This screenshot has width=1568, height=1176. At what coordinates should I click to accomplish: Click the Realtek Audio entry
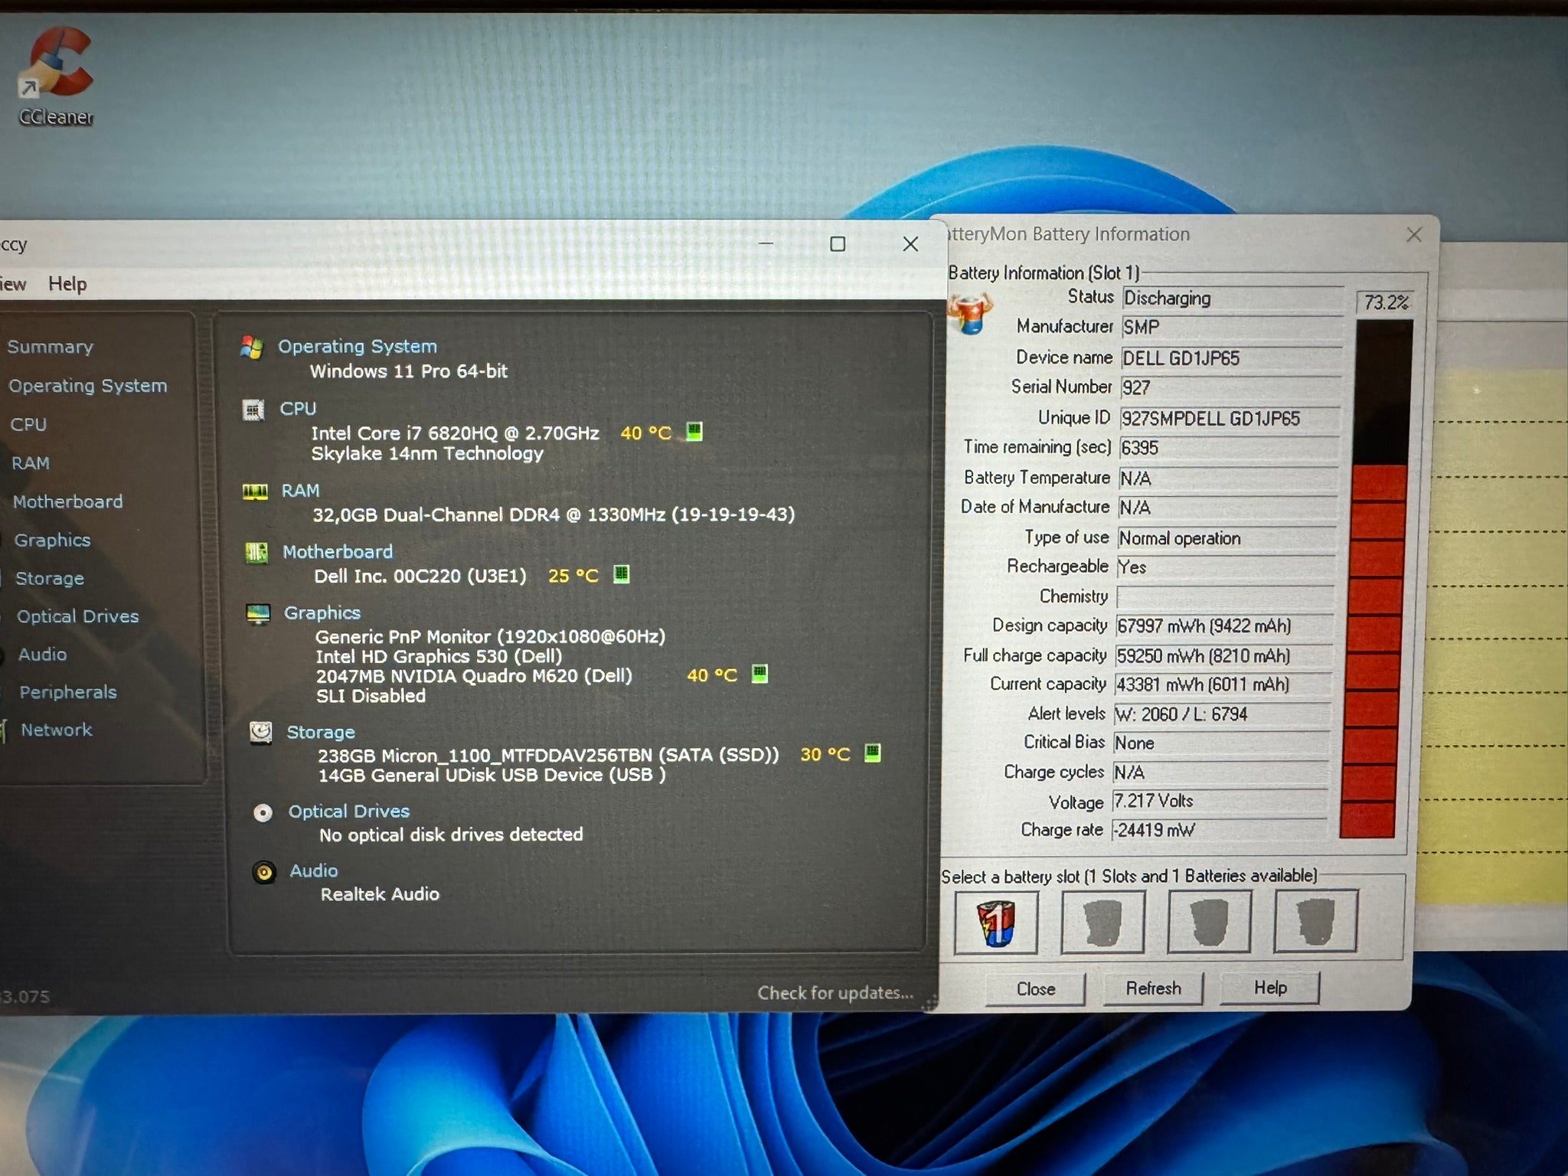tap(380, 894)
